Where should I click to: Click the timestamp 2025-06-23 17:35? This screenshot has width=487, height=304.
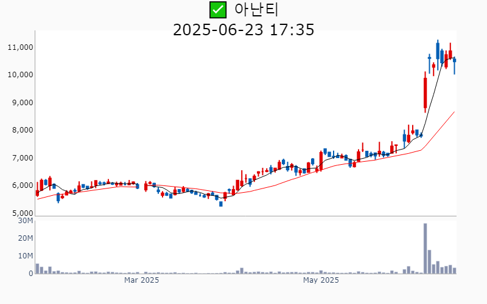click(243, 30)
